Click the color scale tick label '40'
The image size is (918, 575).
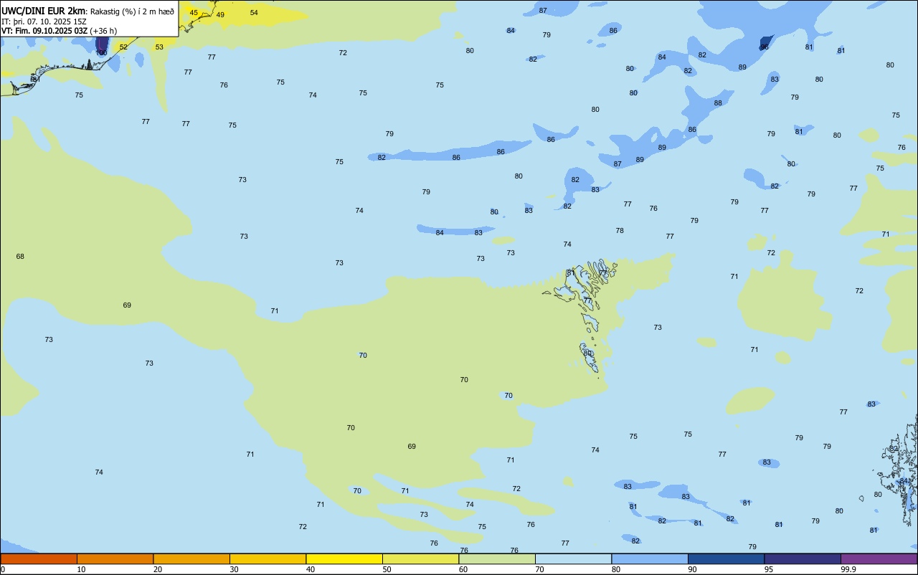click(311, 569)
